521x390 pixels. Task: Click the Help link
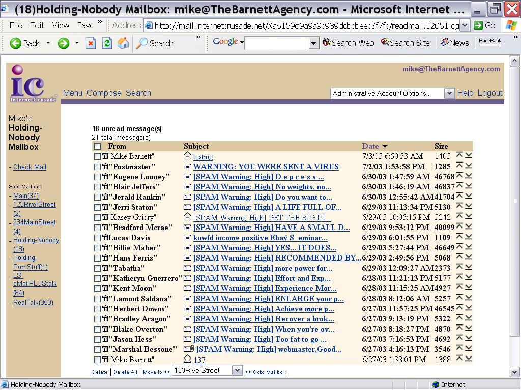point(465,93)
